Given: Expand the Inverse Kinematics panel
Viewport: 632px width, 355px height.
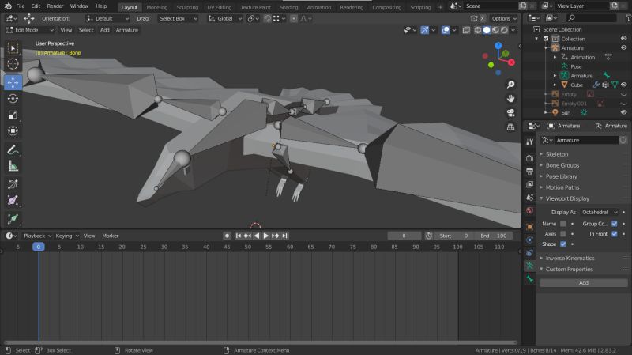Looking at the screenshot, I should pos(570,259).
